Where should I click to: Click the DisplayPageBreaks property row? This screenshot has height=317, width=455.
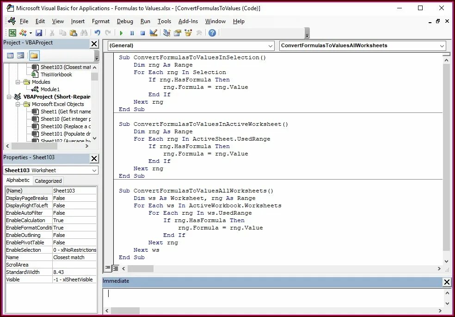[51, 198]
